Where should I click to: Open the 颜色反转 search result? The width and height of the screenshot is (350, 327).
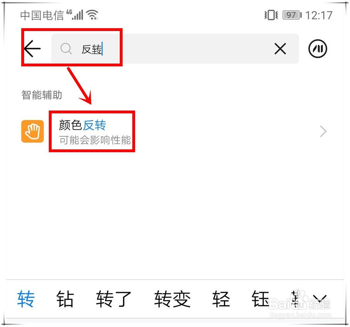[x=174, y=131]
